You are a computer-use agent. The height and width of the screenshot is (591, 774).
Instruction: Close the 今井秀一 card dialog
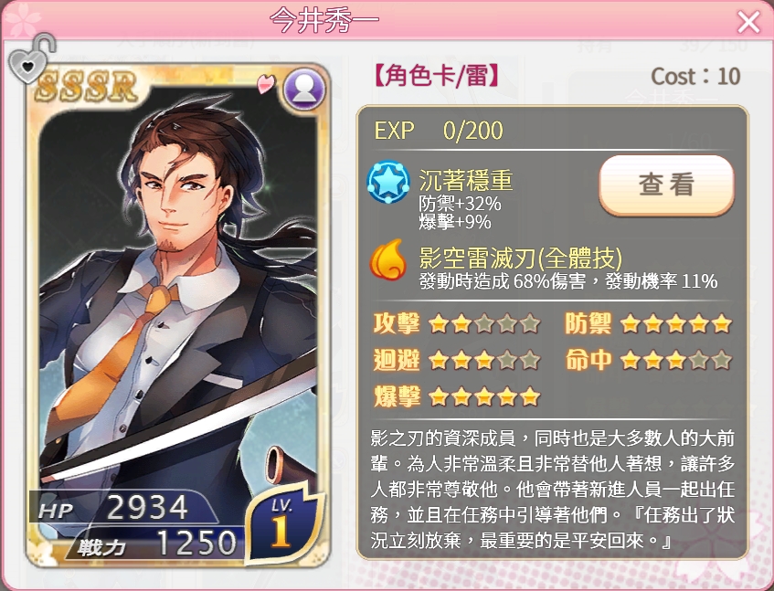pos(748,22)
